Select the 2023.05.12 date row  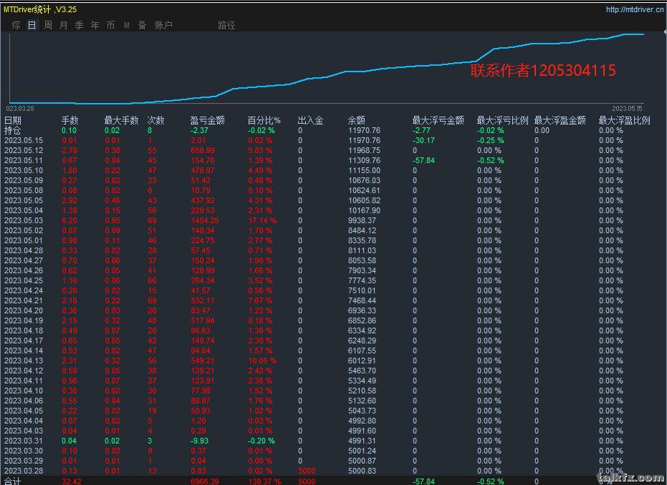coord(24,150)
